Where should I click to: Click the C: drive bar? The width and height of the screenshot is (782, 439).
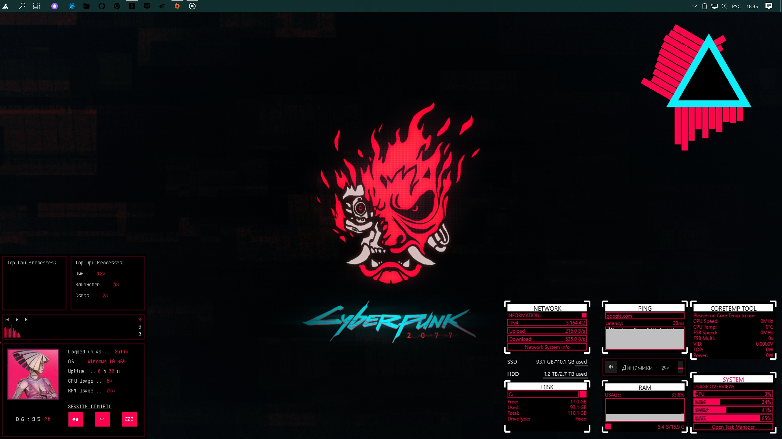[543, 394]
